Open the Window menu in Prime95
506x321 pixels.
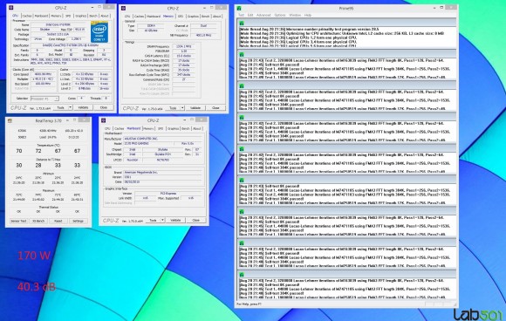(x=295, y=15)
